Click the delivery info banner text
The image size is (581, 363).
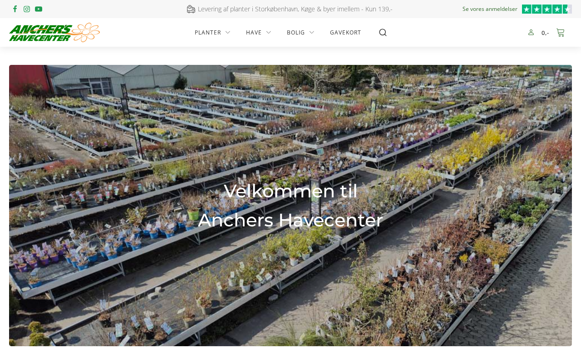pos(295,9)
